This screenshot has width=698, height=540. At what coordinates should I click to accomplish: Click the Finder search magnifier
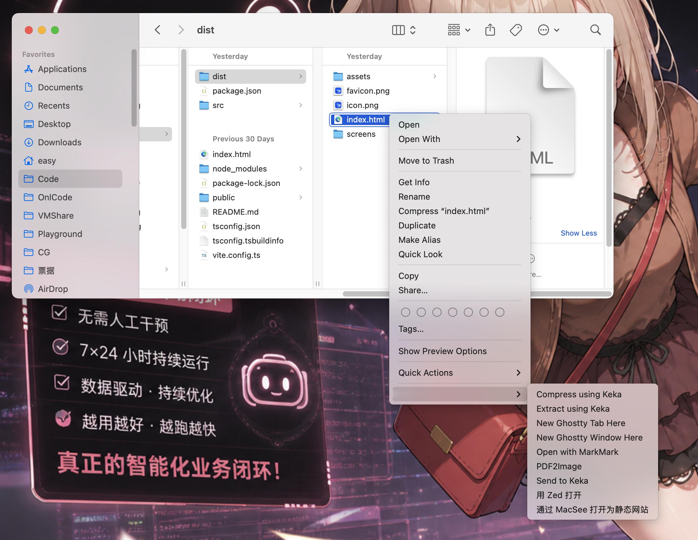[596, 30]
